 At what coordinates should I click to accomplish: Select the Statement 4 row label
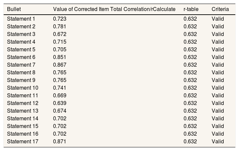click(x=21, y=42)
